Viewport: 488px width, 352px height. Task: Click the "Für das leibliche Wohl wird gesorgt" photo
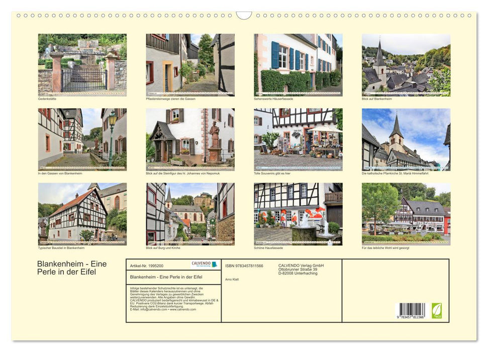click(405, 213)
